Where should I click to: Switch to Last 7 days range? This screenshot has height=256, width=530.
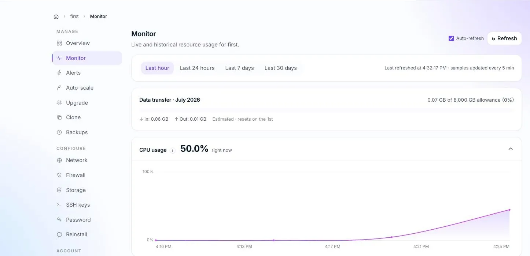coord(239,68)
